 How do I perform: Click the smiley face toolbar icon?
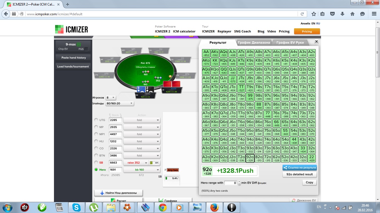[x=362, y=14]
